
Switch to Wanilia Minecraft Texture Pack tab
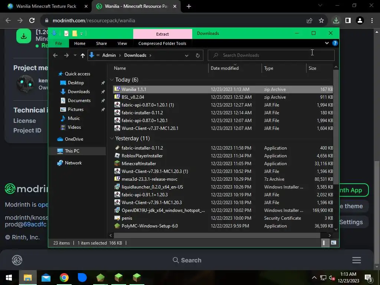[46, 6]
